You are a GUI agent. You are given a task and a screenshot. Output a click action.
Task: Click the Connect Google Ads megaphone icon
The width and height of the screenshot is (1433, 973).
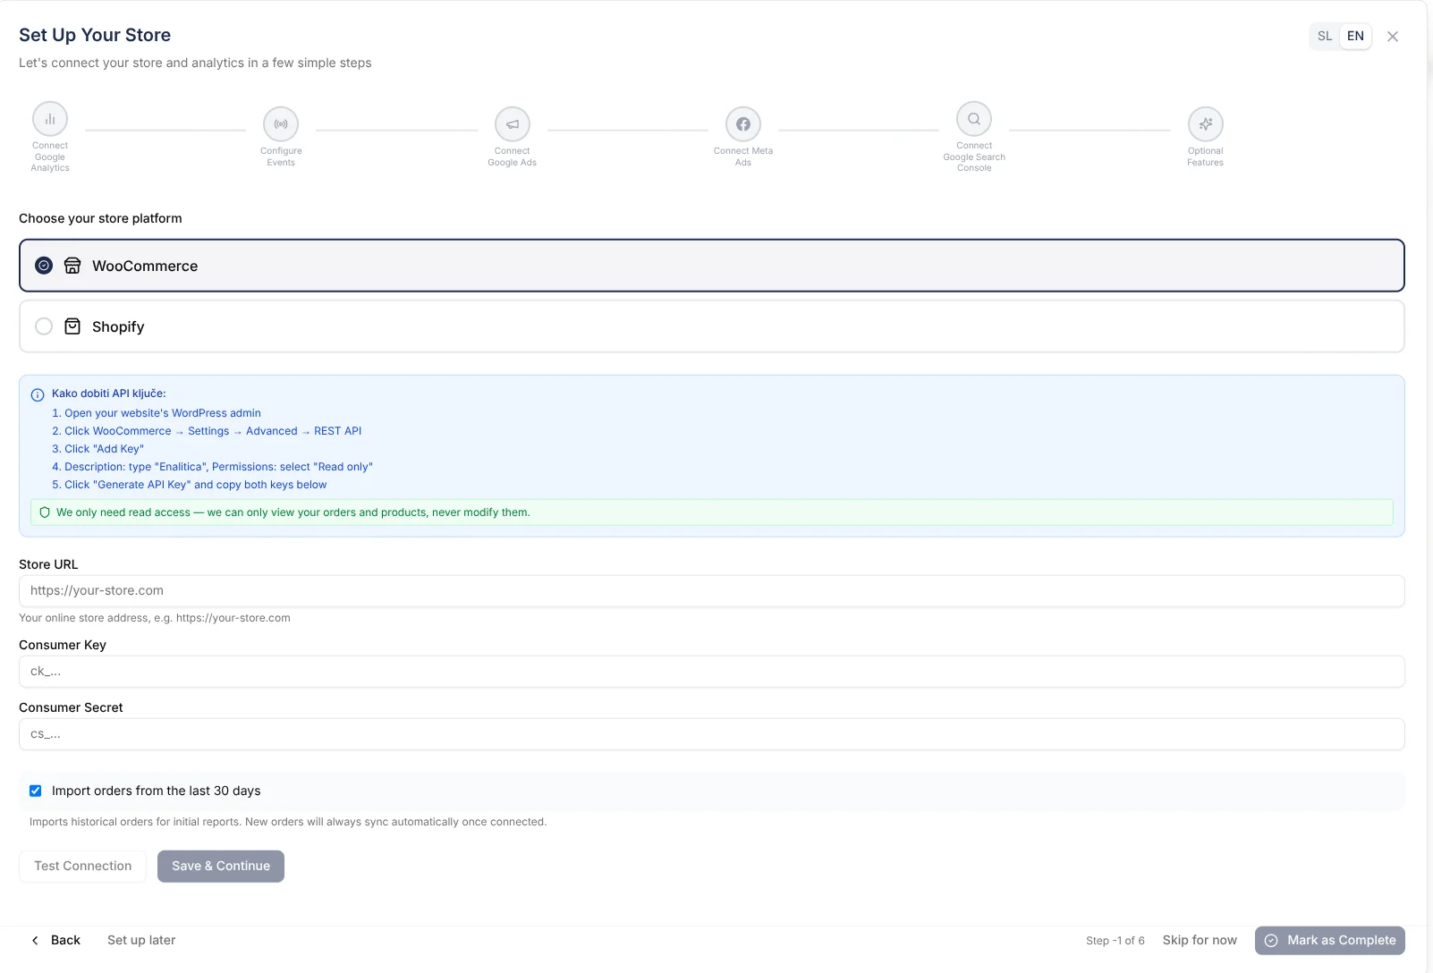coord(512,125)
